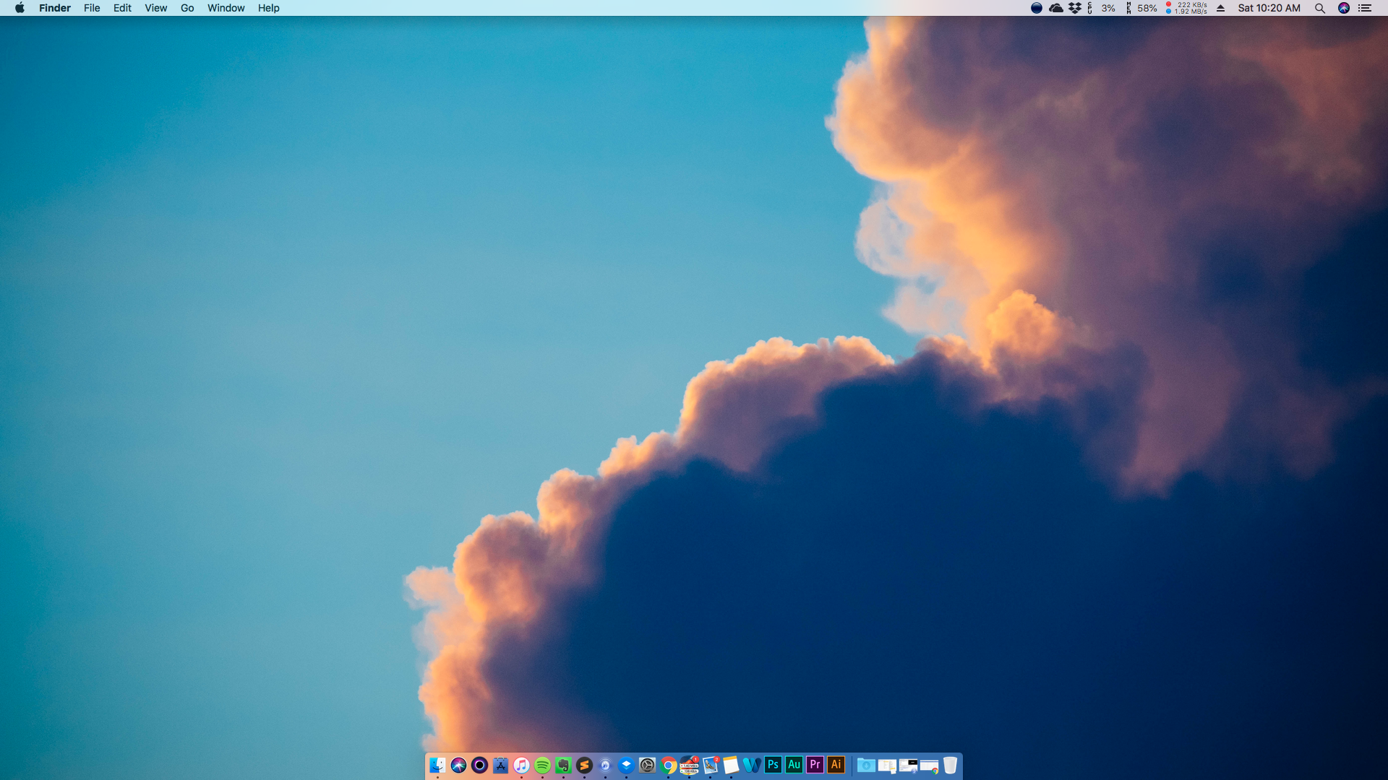Screen dimensions: 1388x780
Task: Open the Window menu
Action: (x=226, y=8)
